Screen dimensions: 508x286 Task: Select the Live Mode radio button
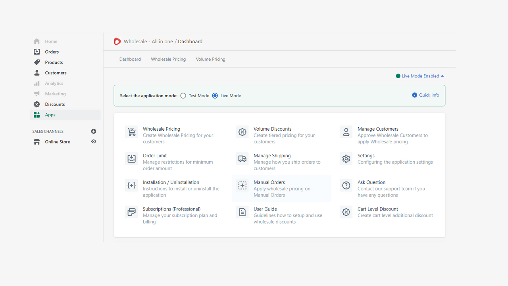(x=215, y=95)
